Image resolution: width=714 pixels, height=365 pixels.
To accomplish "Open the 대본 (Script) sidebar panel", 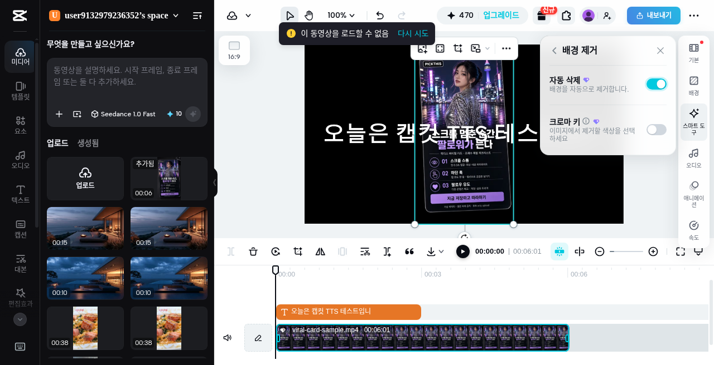I will coord(20,264).
